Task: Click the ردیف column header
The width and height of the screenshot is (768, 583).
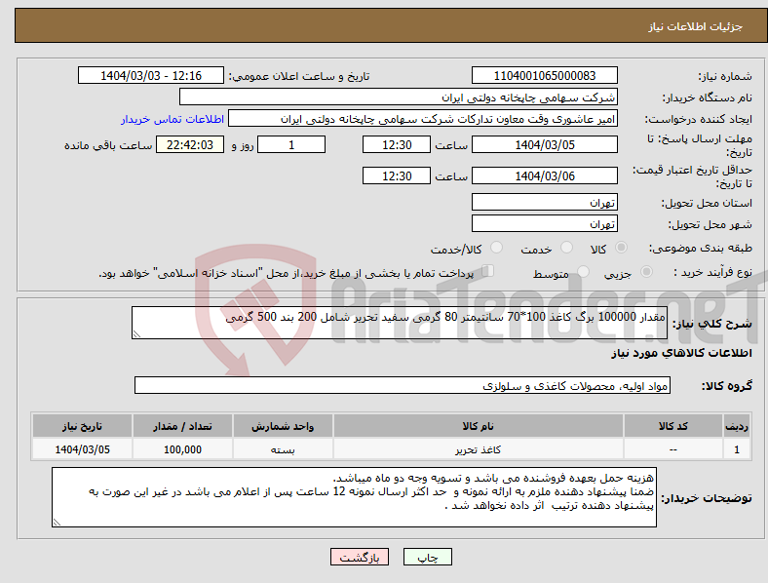Action: pyautogui.click(x=737, y=426)
